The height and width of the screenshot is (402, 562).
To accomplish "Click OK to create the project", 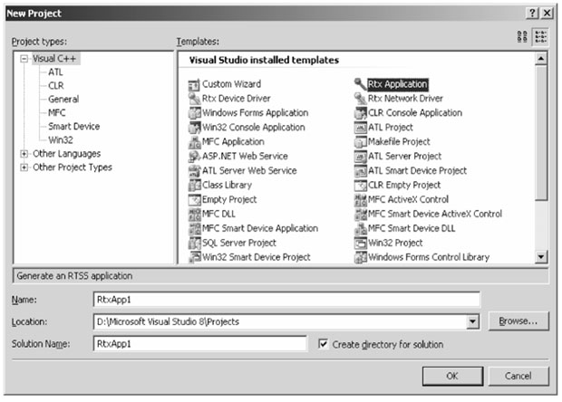I will click(x=452, y=376).
